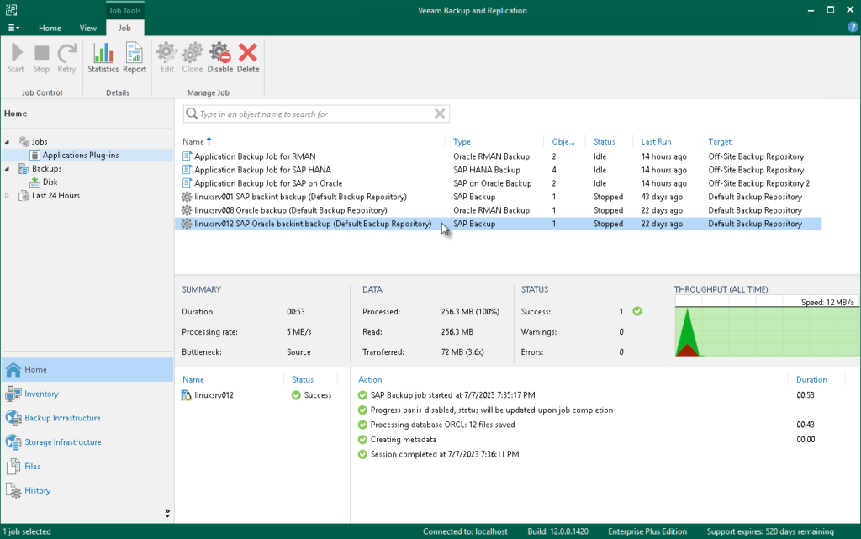Switch to the View ribbon tab
The width and height of the screenshot is (861, 539).
pos(87,27)
